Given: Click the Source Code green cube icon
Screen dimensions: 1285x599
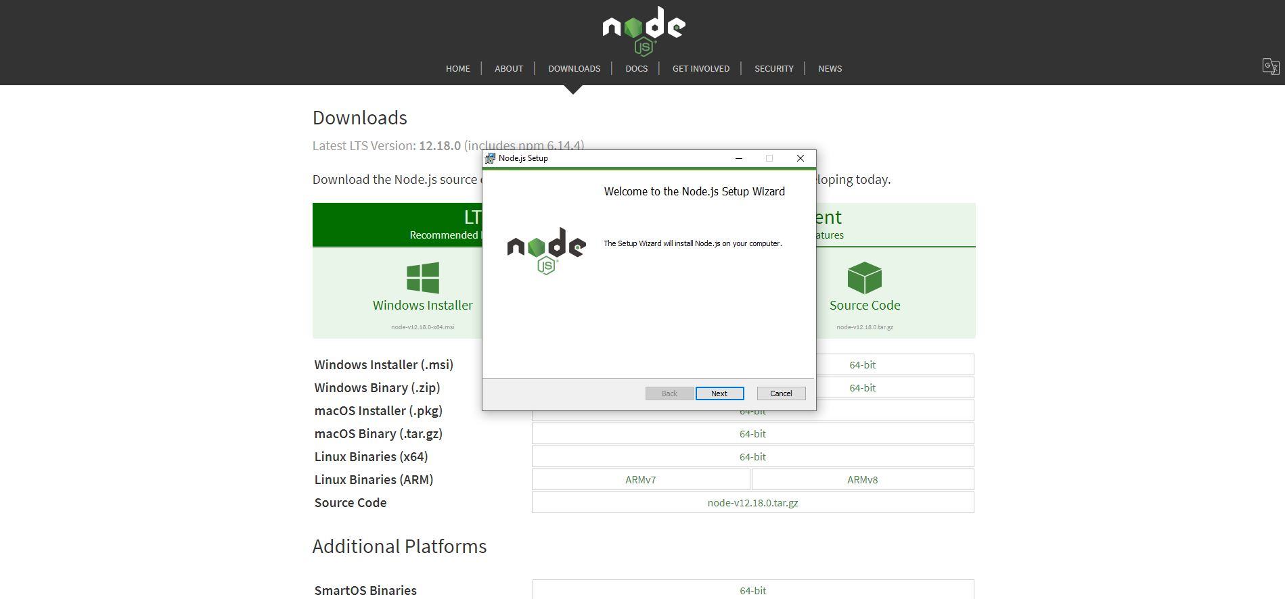Looking at the screenshot, I should point(864,278).
